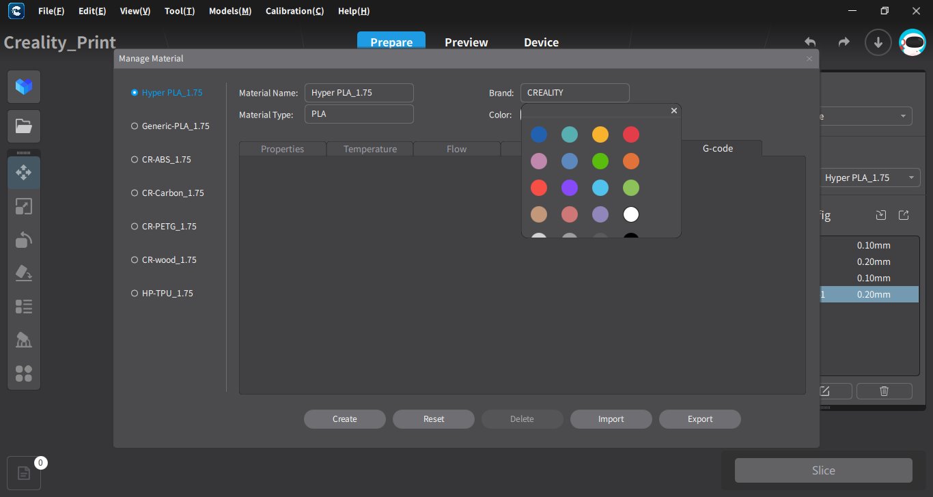The height and width of the screenshot is (497, 933).
Task: Select the Support tool icon
Action: click(x=24, y=340)
